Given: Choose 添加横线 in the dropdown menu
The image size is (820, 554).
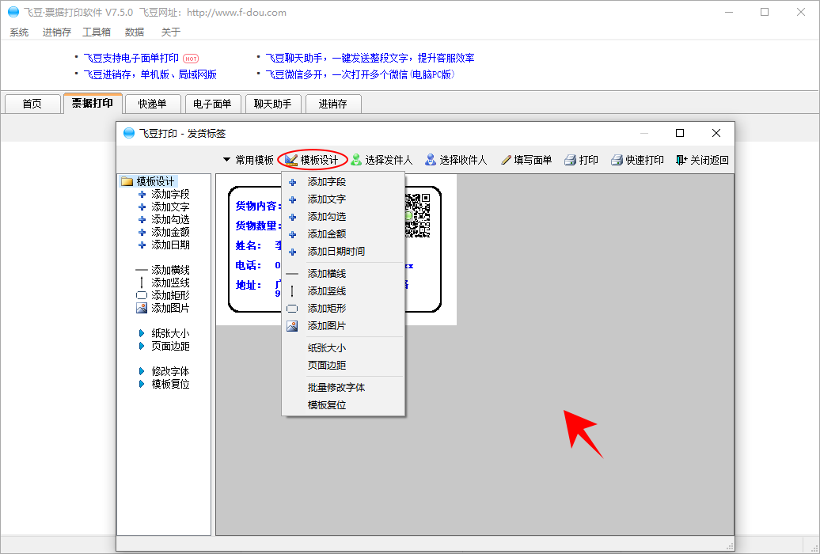Looking at the screenshot, I should [343, 274].
